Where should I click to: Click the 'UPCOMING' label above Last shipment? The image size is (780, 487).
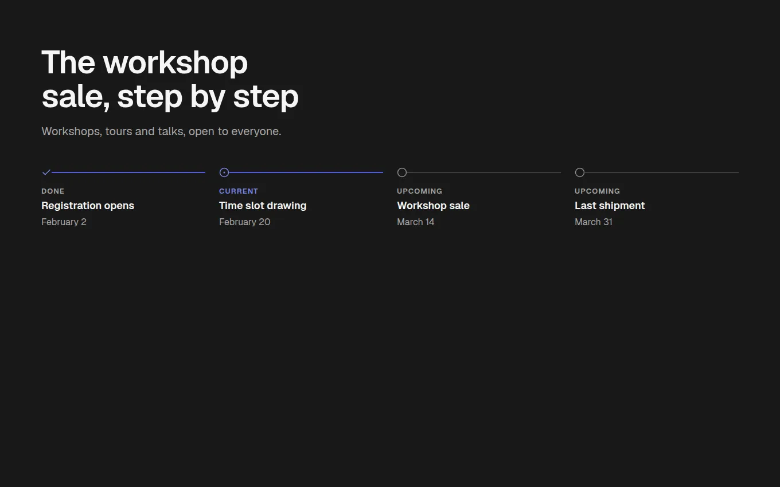[x=597, y=191]
